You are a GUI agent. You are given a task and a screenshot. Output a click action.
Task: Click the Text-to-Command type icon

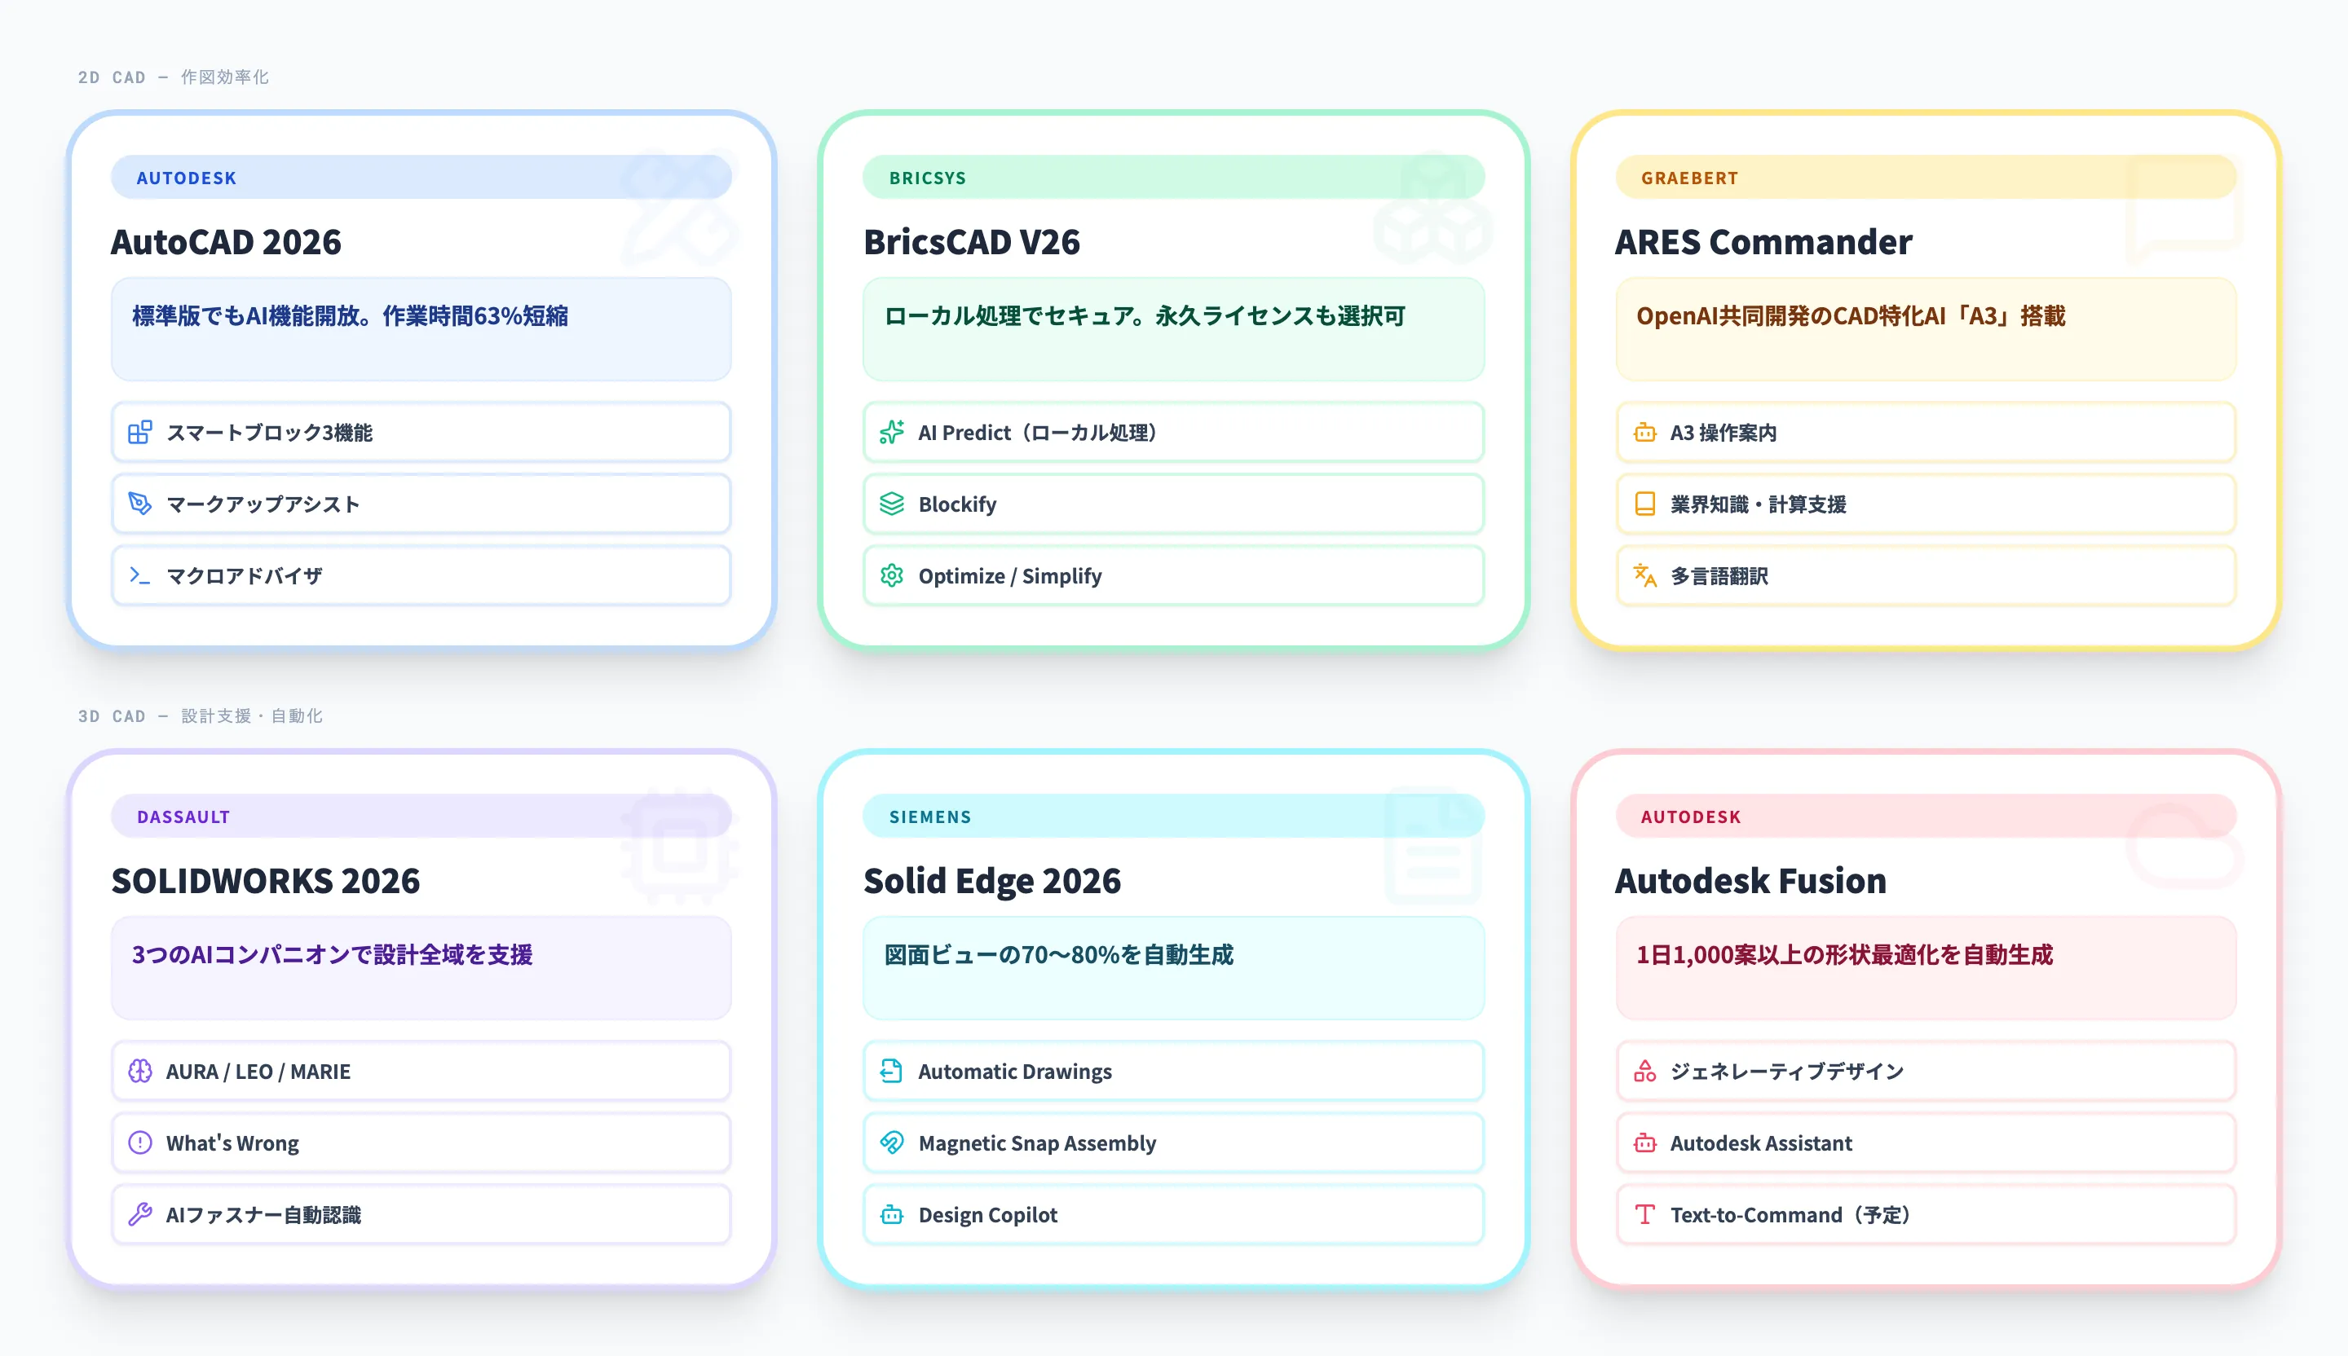coord(1644,1214)
